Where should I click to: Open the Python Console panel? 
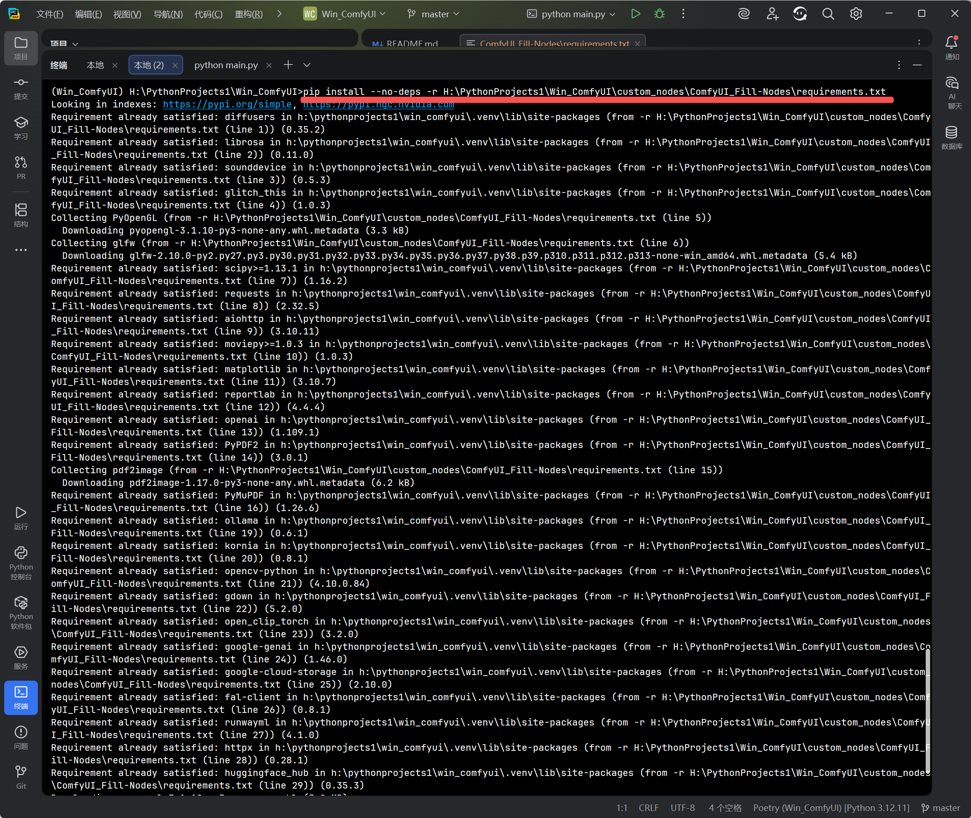point(21,562)
